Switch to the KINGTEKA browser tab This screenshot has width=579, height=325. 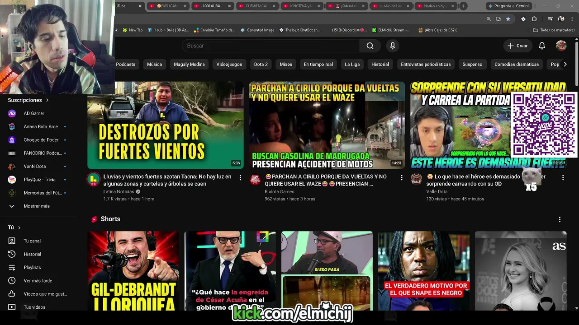coord(301,6)
